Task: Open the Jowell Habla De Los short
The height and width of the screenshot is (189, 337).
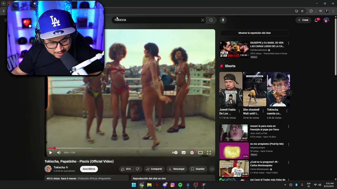Action: (x=231, y=89)
